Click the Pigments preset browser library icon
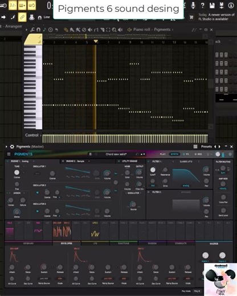 click(91, 154)
